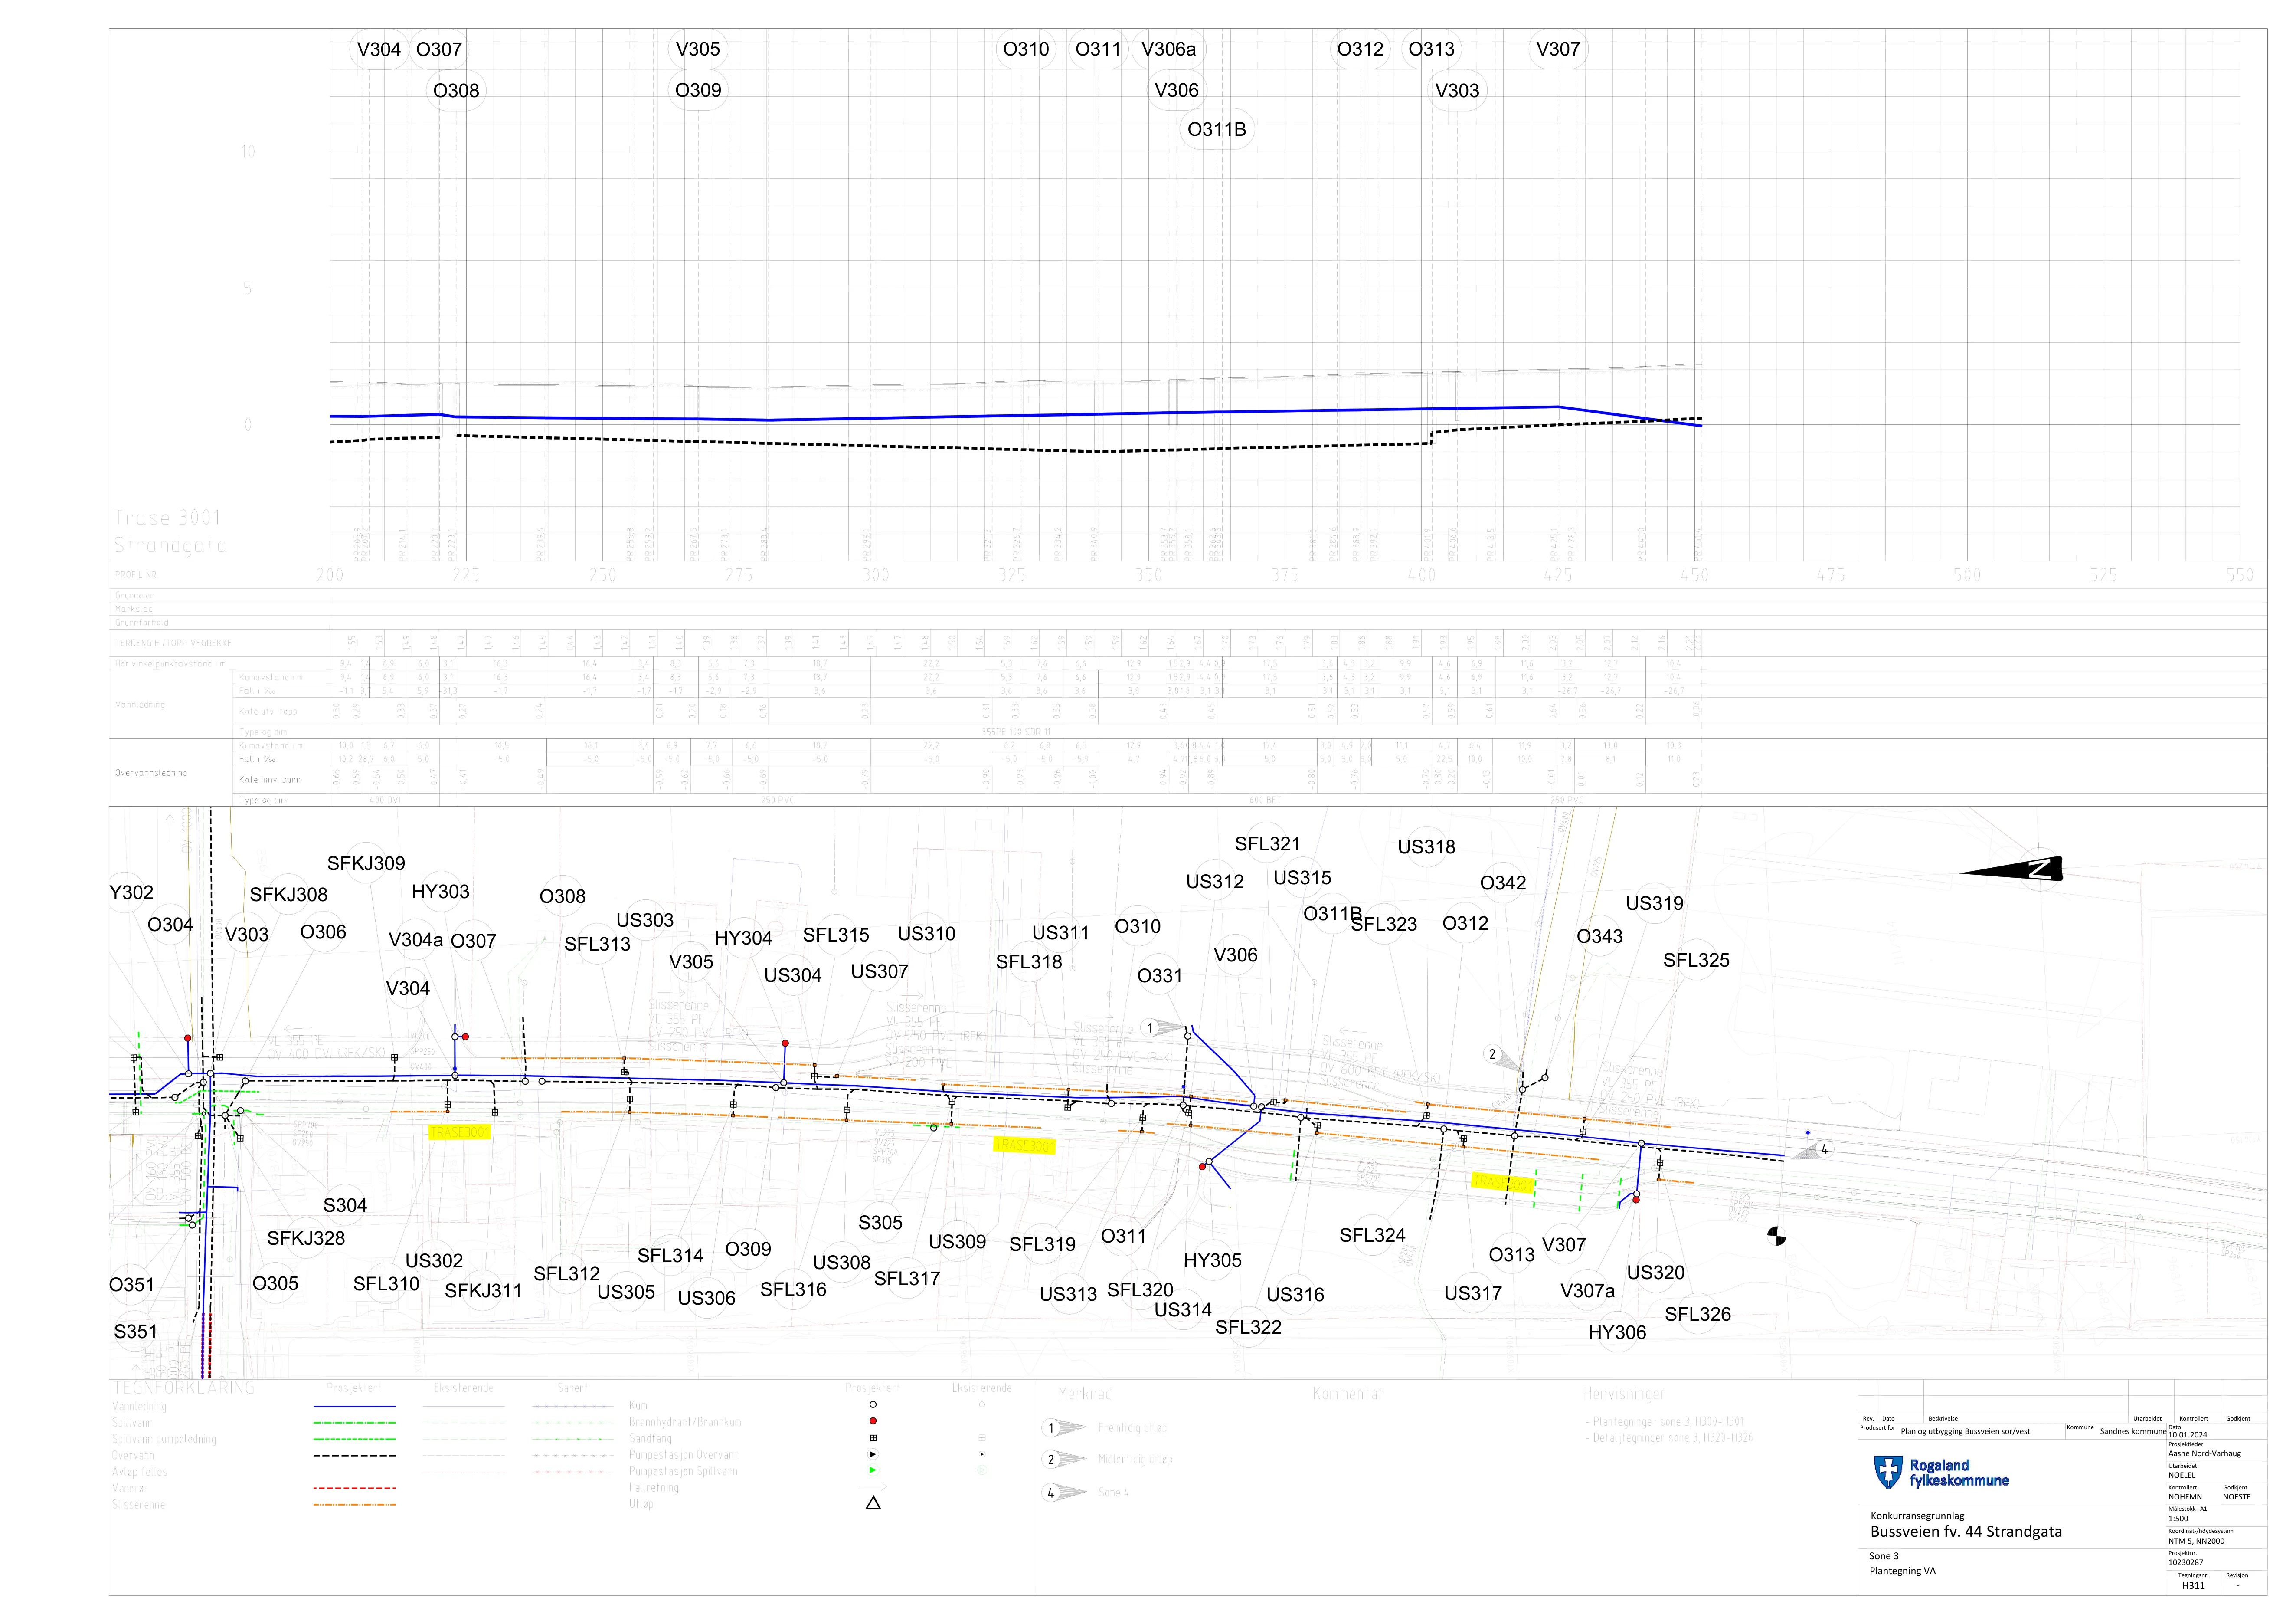
Task: Click the red Varerør line sample in the legend
Action: 354,1488
